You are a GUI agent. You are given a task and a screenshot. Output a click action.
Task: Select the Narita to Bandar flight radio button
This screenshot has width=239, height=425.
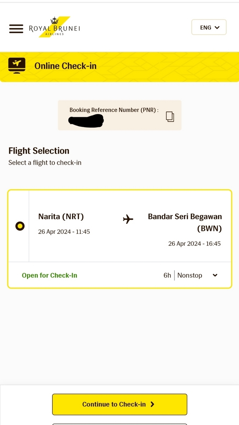click(x=20, y=226)
